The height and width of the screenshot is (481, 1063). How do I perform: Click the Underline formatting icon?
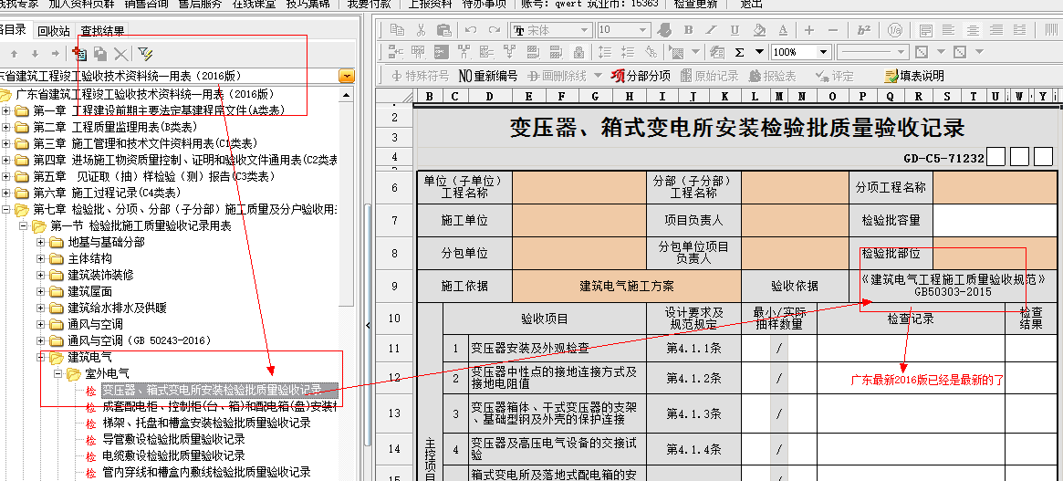coord(733,30)
